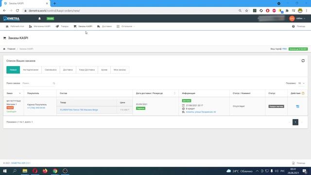Select the Новые orders tab
This screenshot has width=311, height=175.
coord(13,70)
